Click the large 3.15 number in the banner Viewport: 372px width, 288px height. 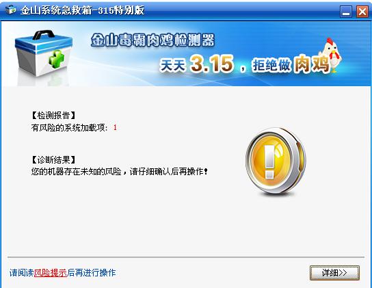coord(212,64)
